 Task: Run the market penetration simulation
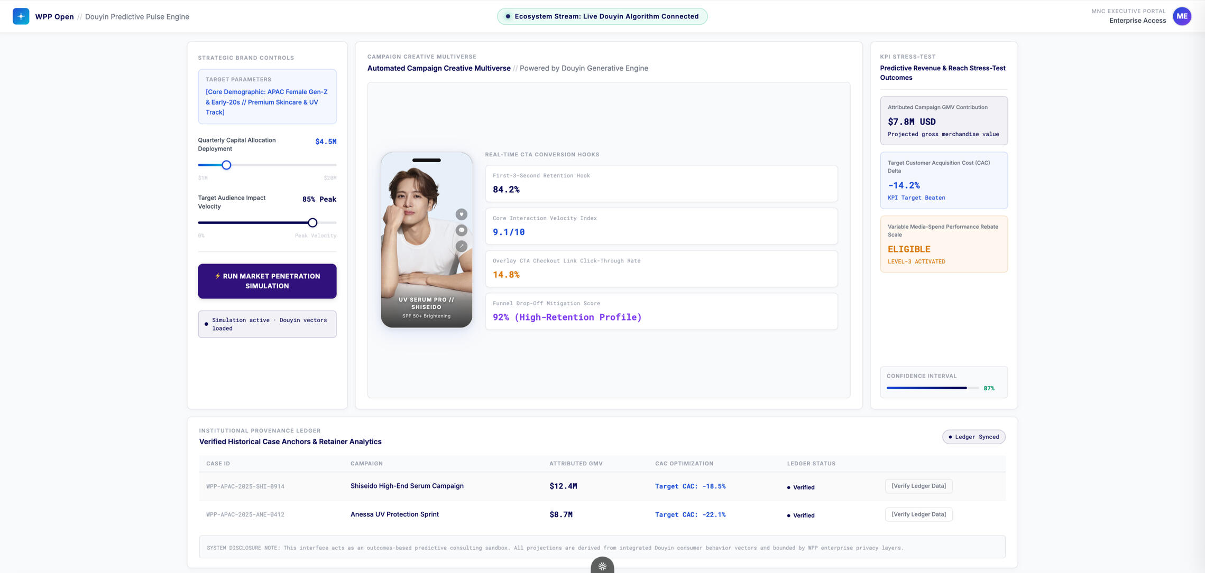pyautogui.click(x=267, y=281)
